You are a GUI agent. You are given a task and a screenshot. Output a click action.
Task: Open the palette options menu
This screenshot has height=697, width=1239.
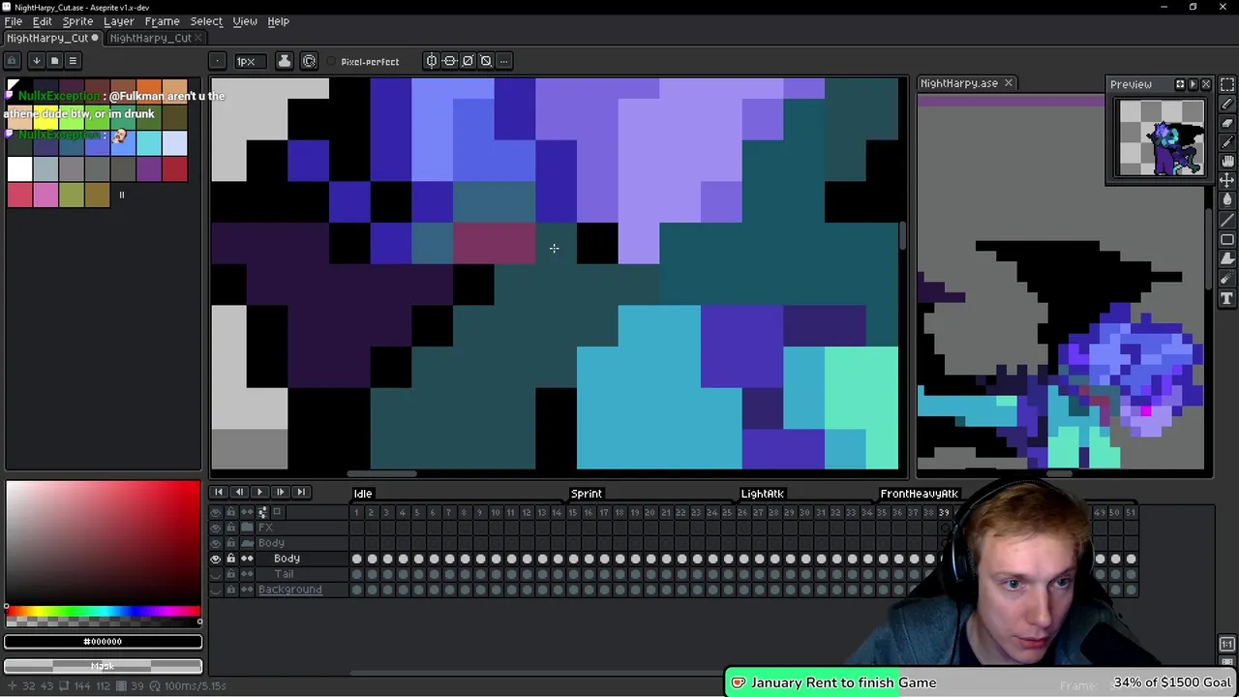pos(73,61)
